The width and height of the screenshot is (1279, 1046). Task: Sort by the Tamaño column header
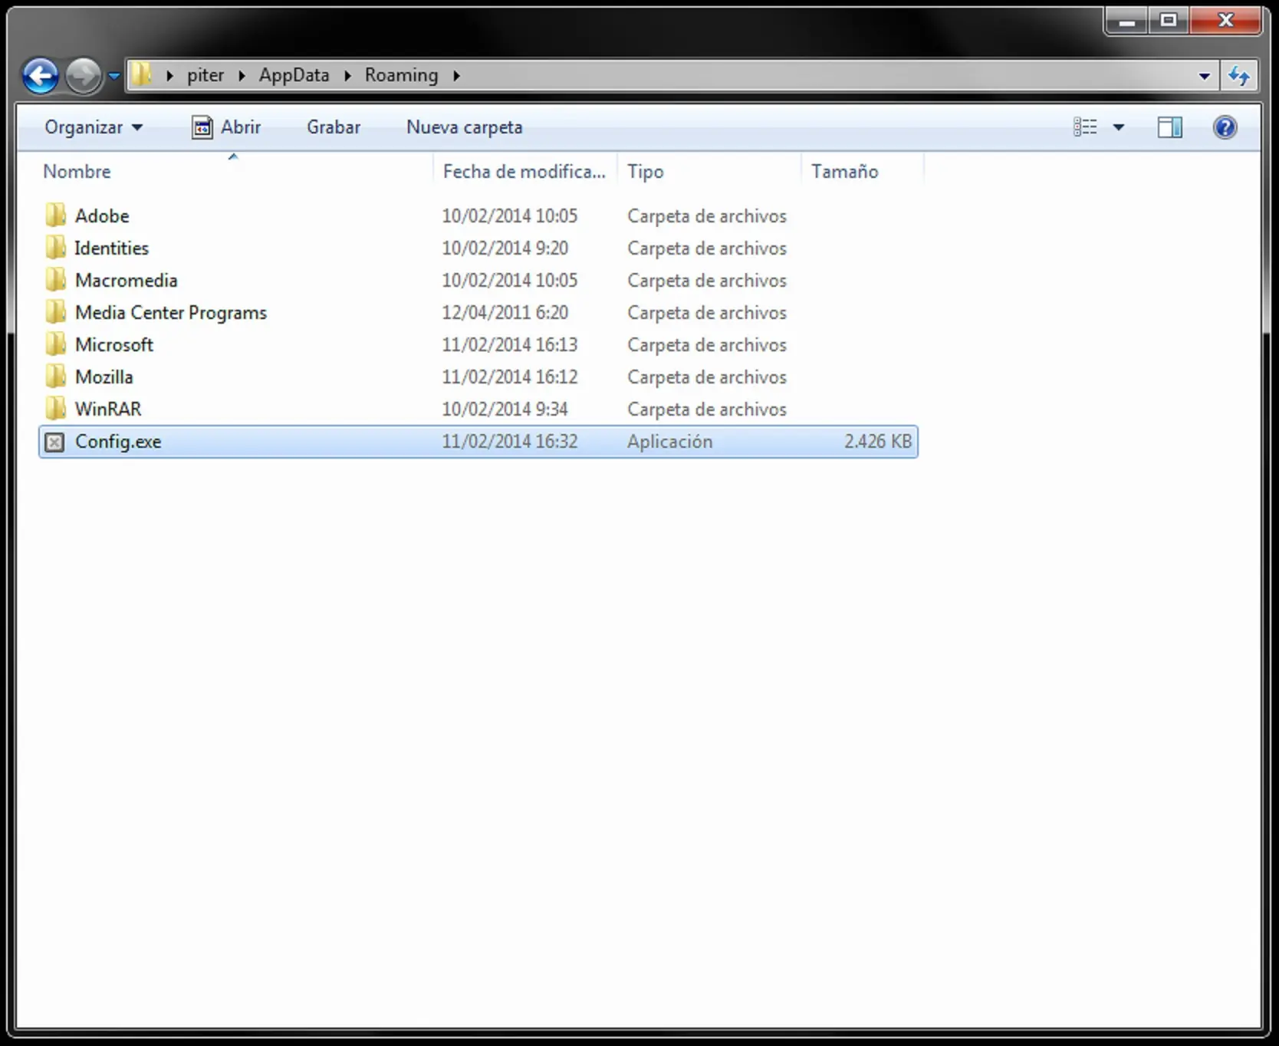click(x=863, y=171)
